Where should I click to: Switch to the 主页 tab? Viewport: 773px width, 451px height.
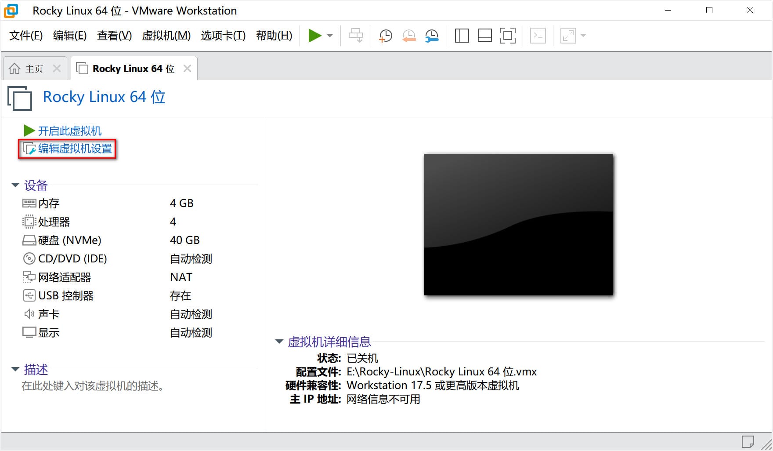pyautogui.click(x=34, y=69)
